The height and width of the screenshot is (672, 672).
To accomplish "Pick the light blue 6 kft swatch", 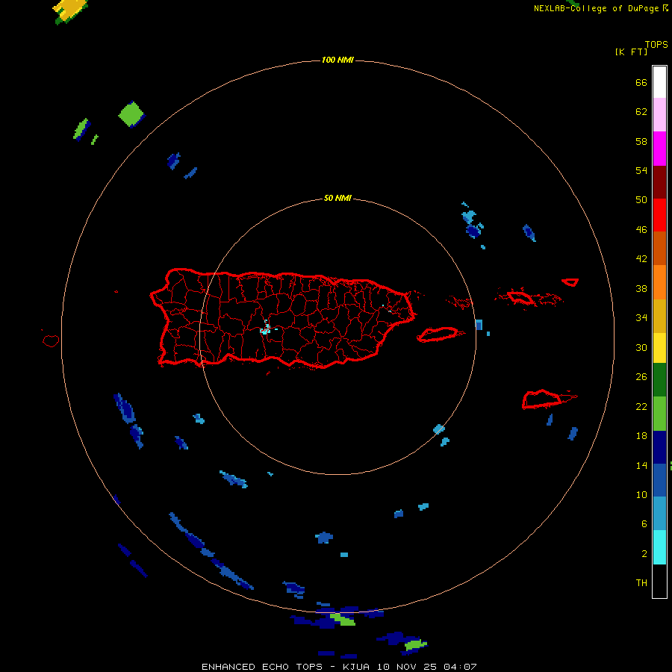I will [659, 514].
